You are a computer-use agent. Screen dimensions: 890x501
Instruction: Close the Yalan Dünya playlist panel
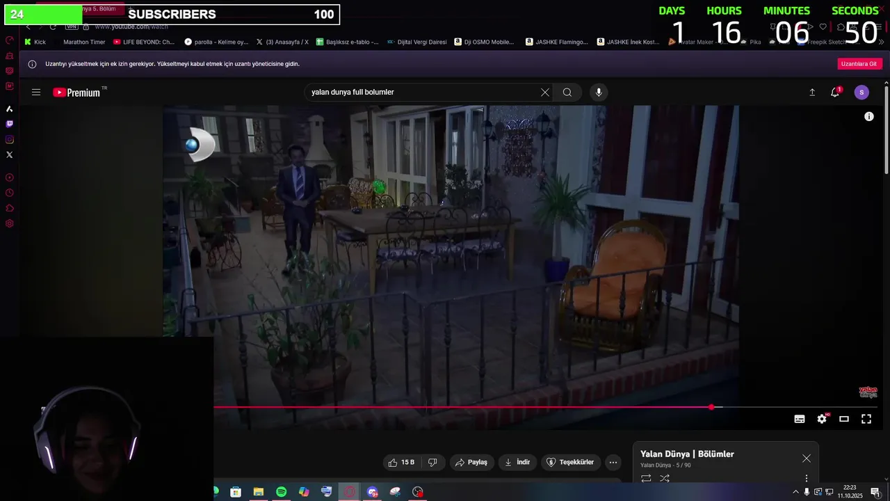point(807,459)
